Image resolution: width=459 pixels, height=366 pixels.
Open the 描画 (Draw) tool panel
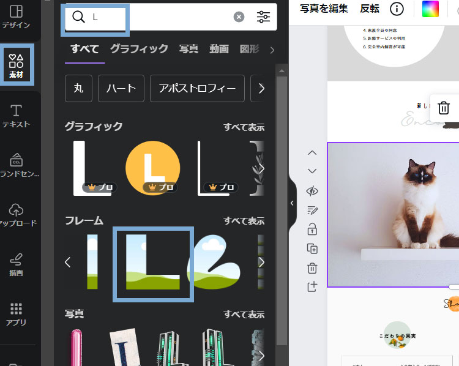(x=16, y=264)
